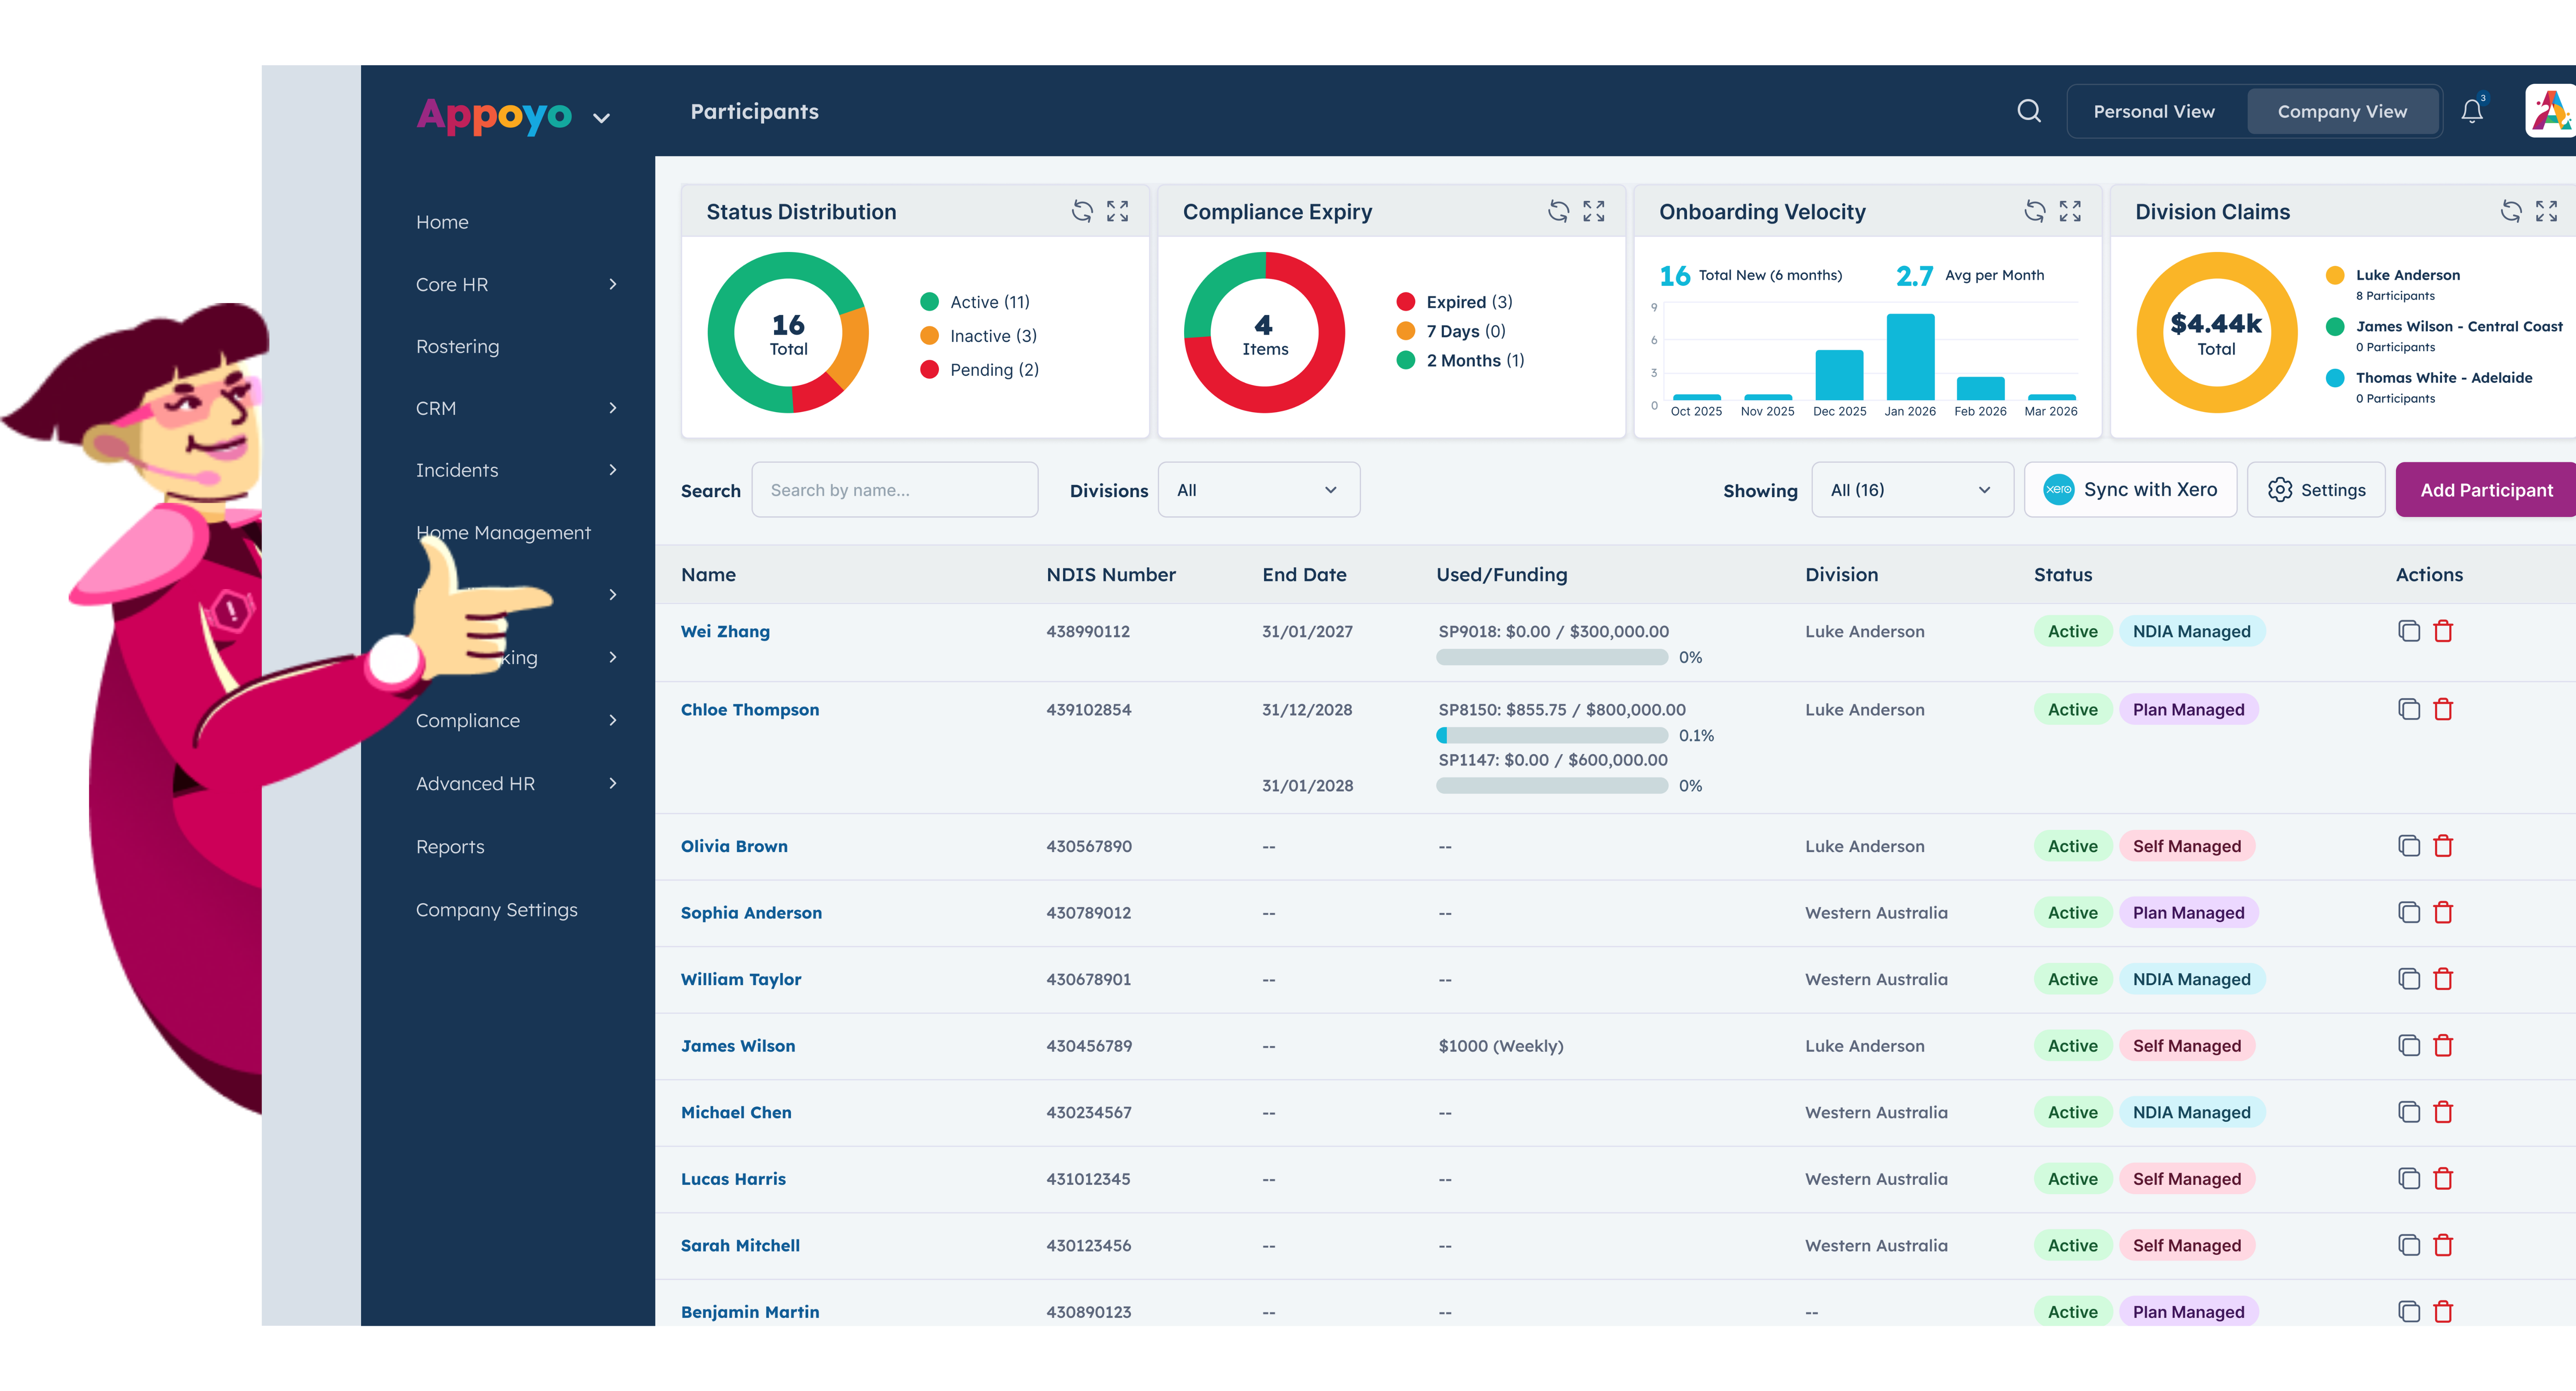The image size is (2576, 1391).
Task: Open the notifications bell
Action: [x=2472, y=111]
